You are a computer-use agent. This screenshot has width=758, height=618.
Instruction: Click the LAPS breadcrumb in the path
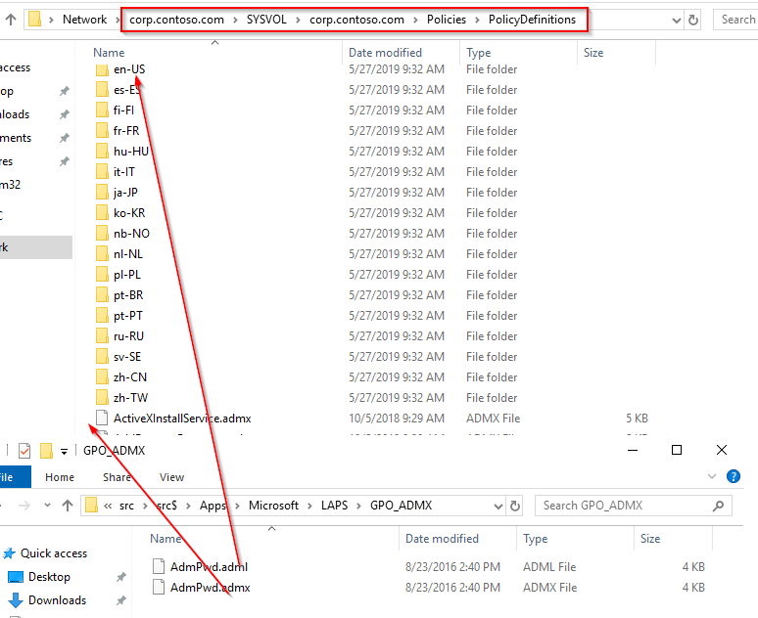336,506
